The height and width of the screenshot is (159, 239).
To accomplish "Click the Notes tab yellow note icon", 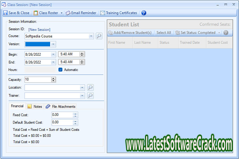I will coord(30,106).
